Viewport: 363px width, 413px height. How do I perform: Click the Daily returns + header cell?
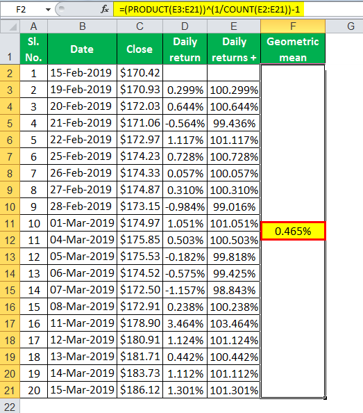pos(234,49)
